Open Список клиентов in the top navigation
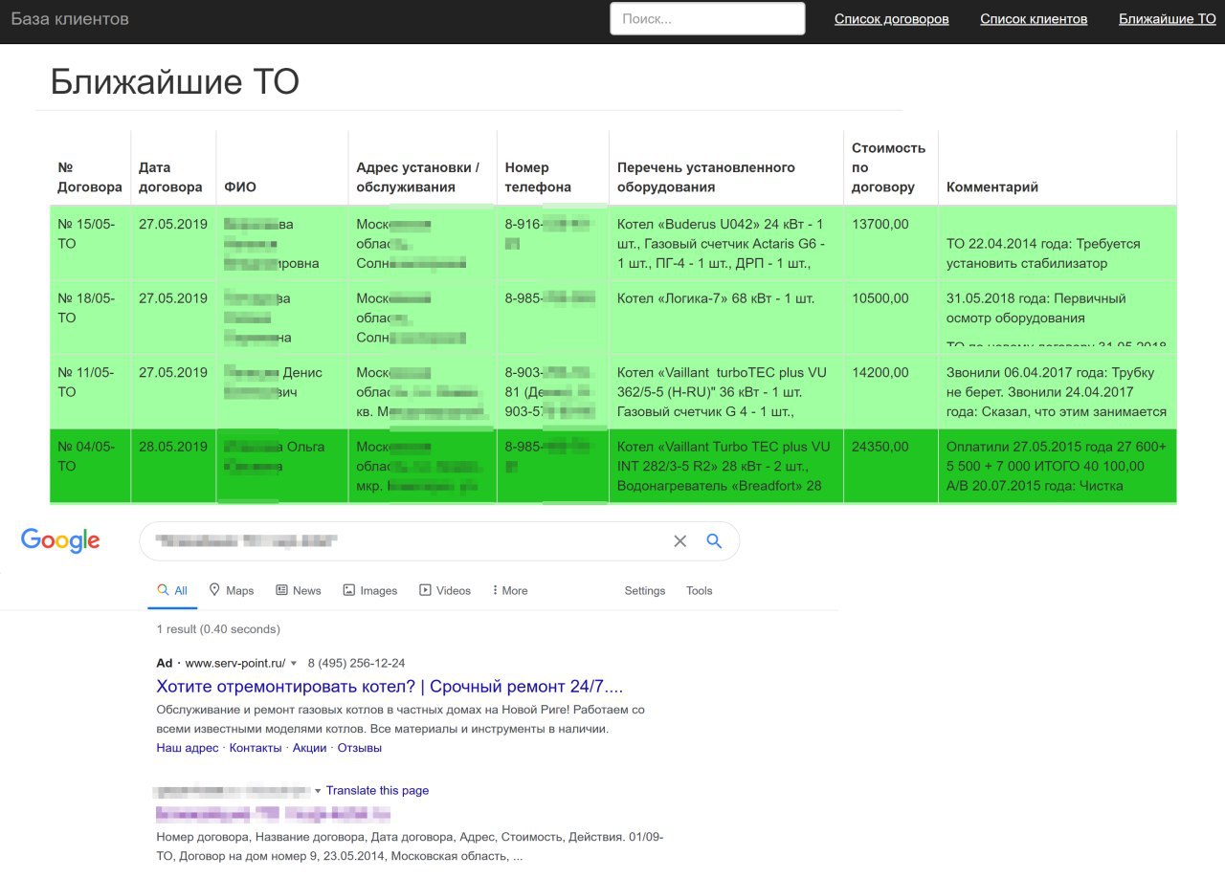 [x=1034, y=19]
